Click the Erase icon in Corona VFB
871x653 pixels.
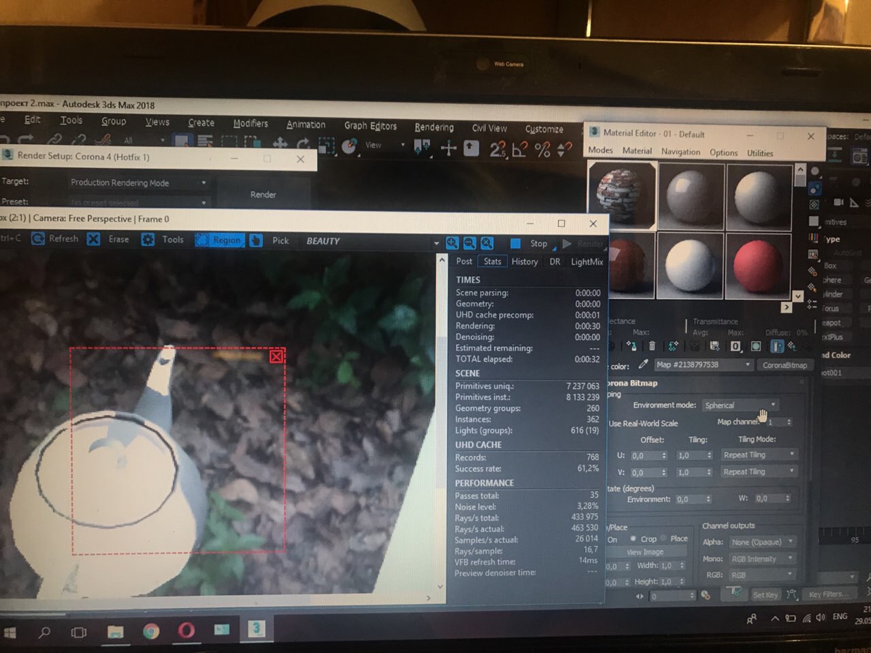(x=94, y=239)
